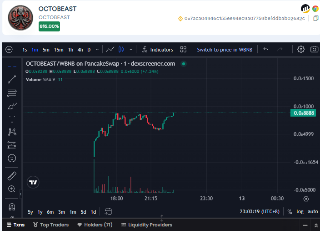This screenshot has height=231, width=320.
Task: Click the contract address text
Action: point(245,18)
